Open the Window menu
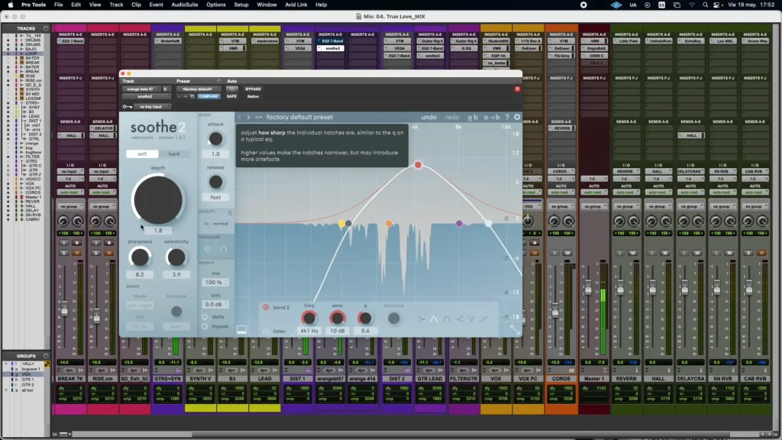This screenshot has height=440, width=782. coord(267,5)
